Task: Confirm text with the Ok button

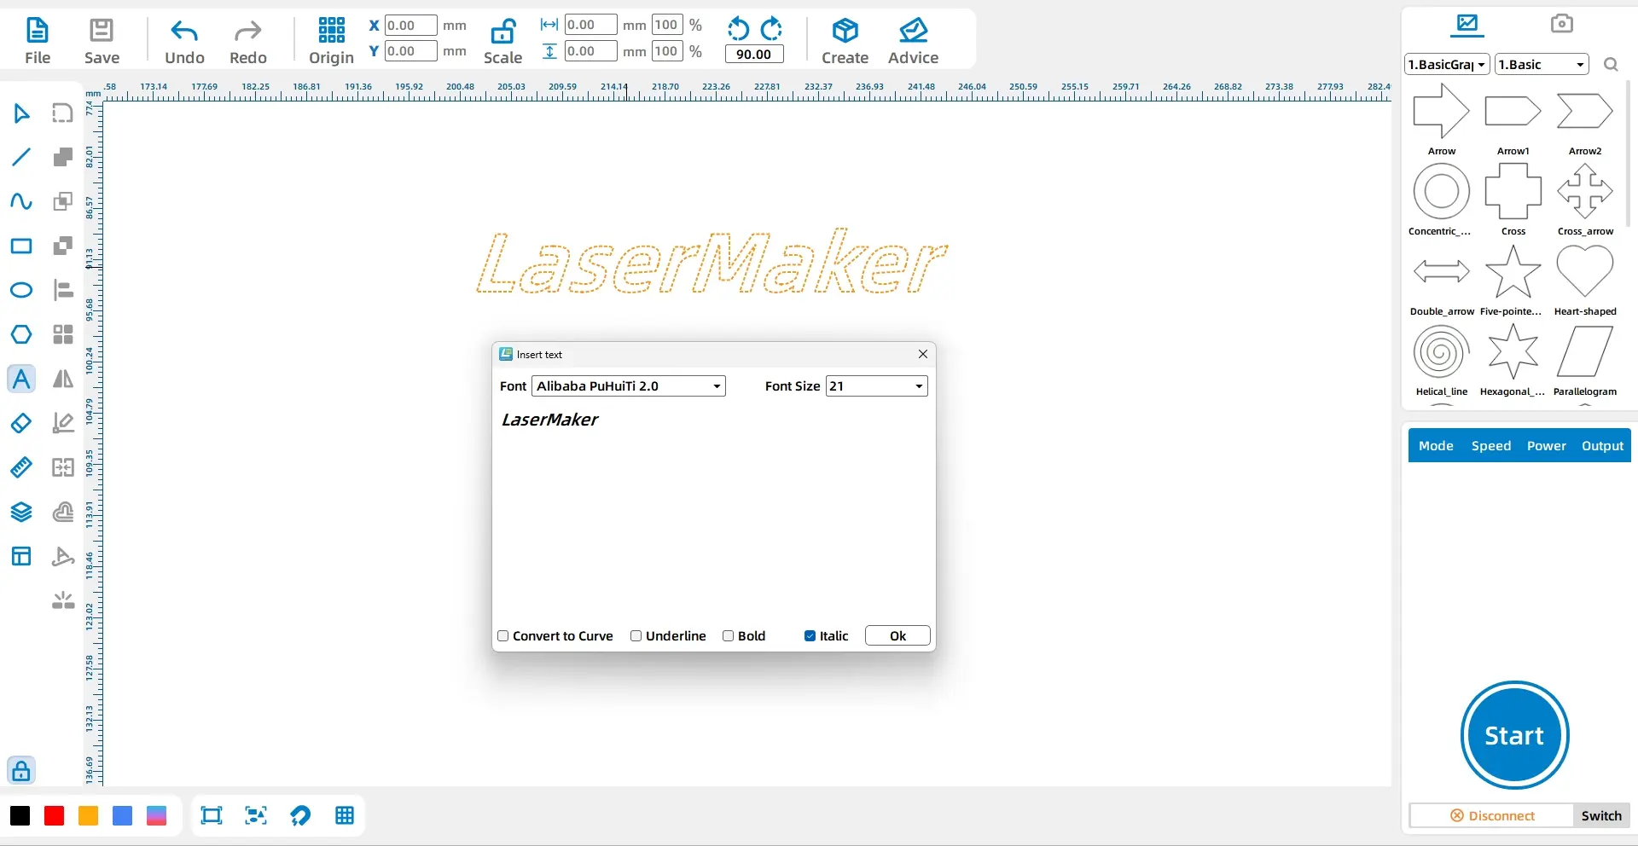Action: [x=897, y=636]
